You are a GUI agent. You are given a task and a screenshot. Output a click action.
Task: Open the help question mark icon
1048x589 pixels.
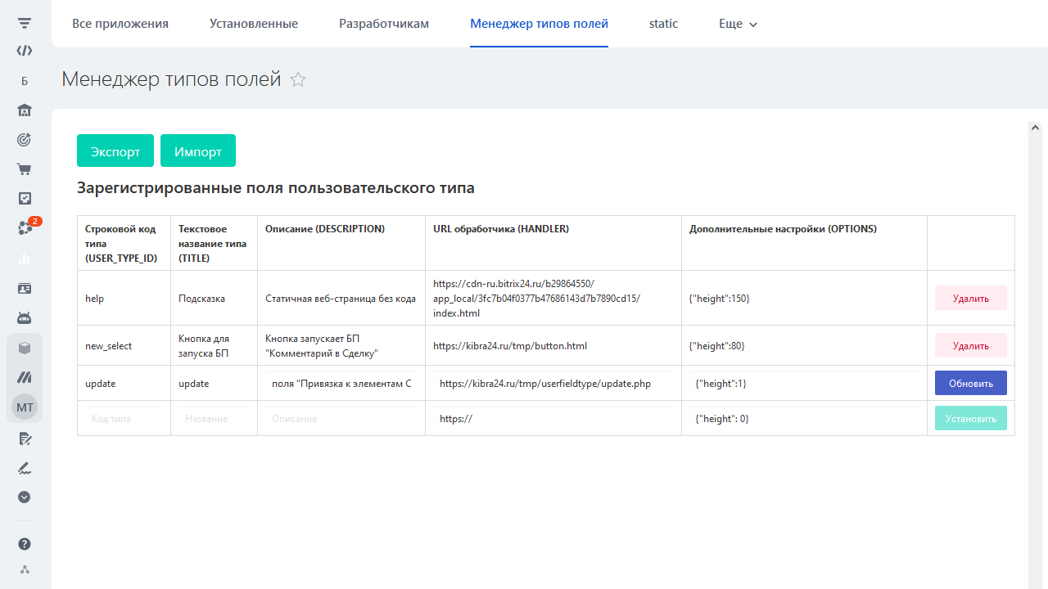[25, 544]
